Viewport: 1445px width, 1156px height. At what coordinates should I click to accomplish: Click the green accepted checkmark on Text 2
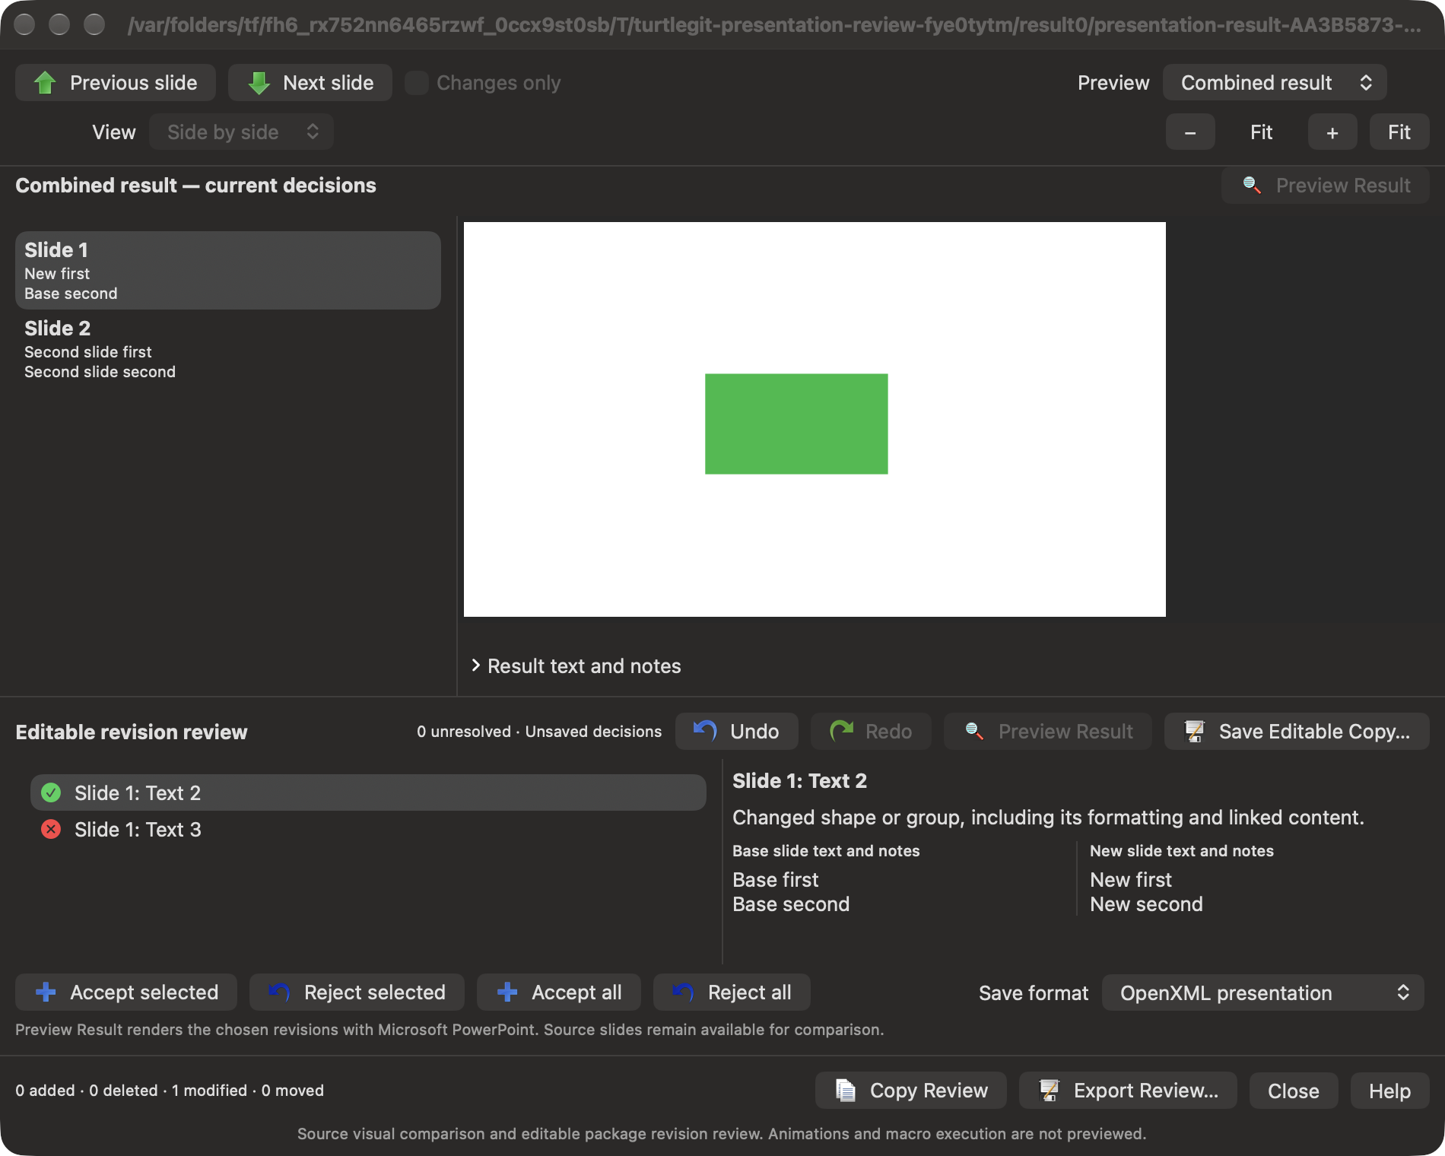(x=51, y=792)
